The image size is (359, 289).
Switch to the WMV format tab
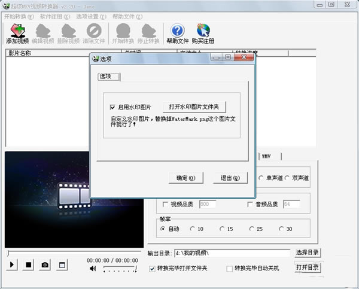(266, 157)
